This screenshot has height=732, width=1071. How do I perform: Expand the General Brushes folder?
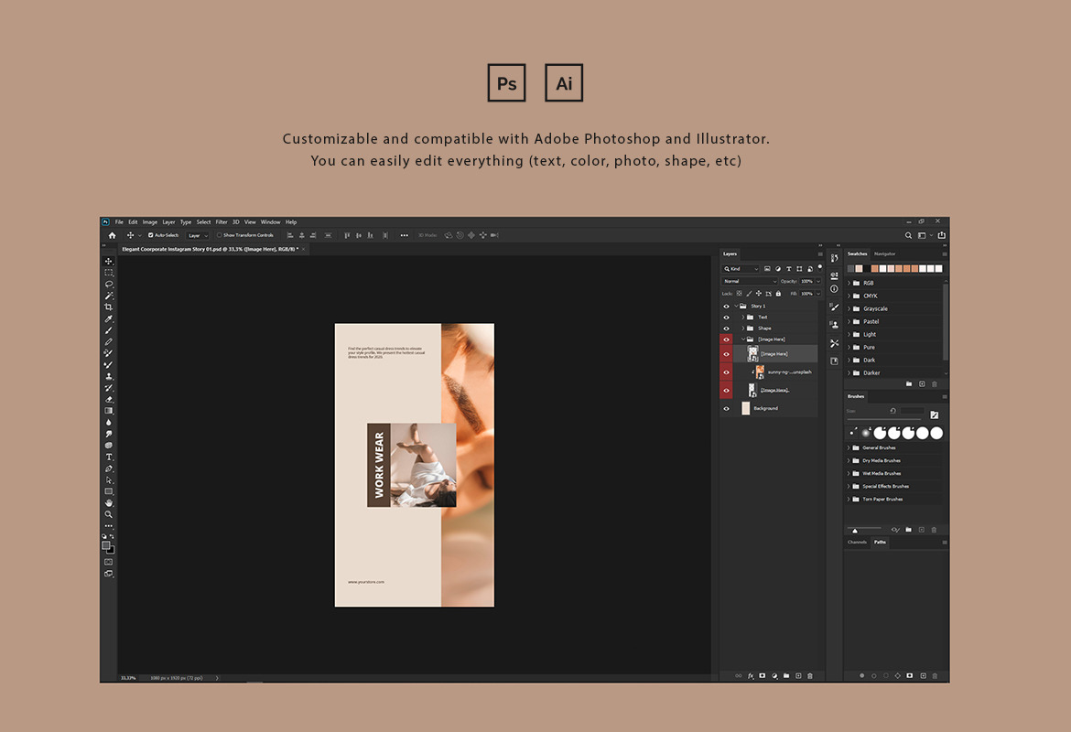849,447
